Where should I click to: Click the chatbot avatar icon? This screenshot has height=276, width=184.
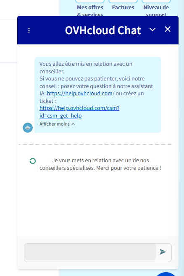[x=28, y=128]
